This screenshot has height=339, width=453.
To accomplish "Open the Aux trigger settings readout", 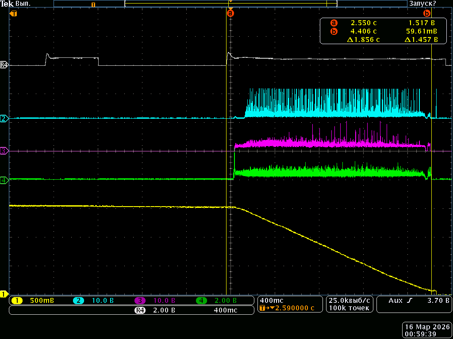I will coord(414,304).
